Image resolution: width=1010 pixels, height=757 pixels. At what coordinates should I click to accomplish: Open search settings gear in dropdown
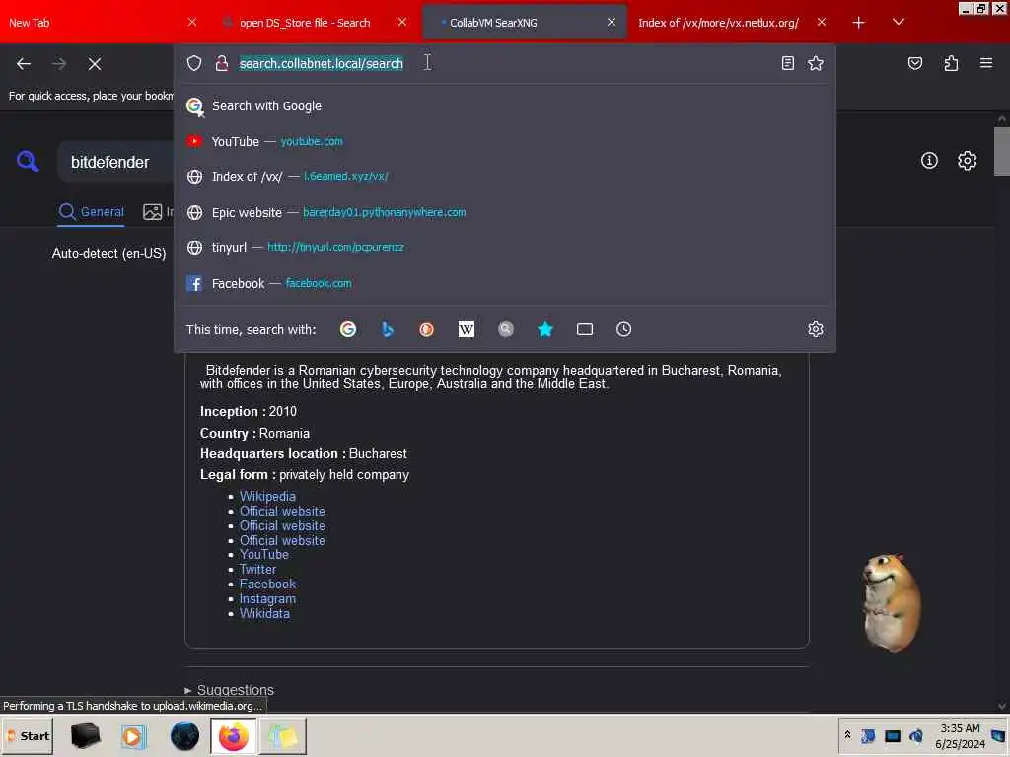(816, 329)
